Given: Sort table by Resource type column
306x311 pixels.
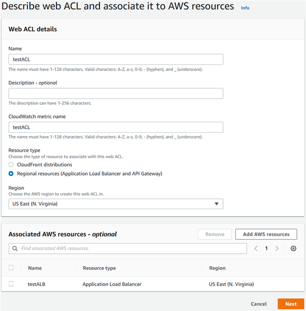Looking at the screenshot, I should [99, 268].
